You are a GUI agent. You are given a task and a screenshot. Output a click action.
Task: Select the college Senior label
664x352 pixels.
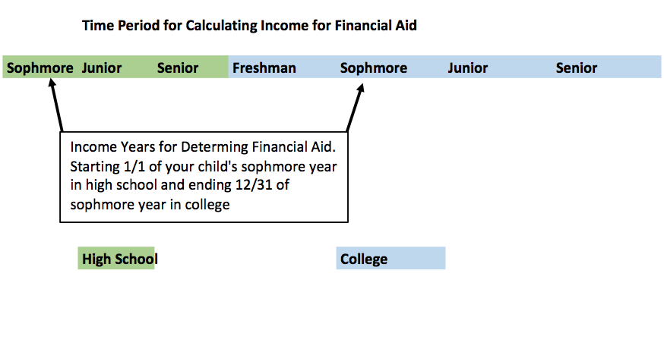(577, 68)
